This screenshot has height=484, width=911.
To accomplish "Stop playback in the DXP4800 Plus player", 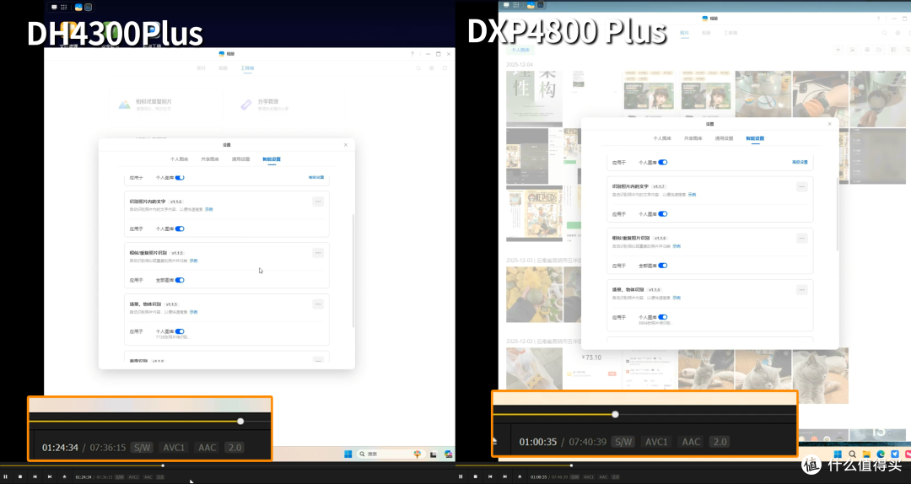I will [x=475, y=476].
